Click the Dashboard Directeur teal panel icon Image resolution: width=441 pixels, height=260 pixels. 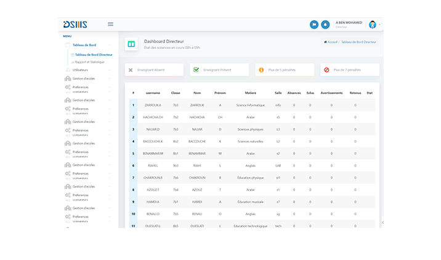(131, 44)
